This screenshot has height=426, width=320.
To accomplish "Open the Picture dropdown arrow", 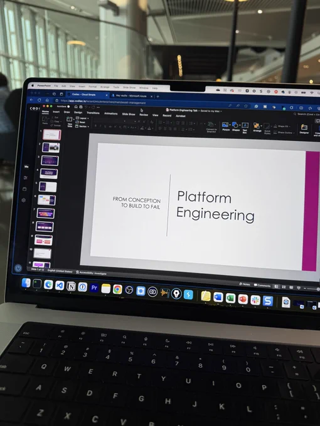I will pyautogui.click(x=230, y=125).
